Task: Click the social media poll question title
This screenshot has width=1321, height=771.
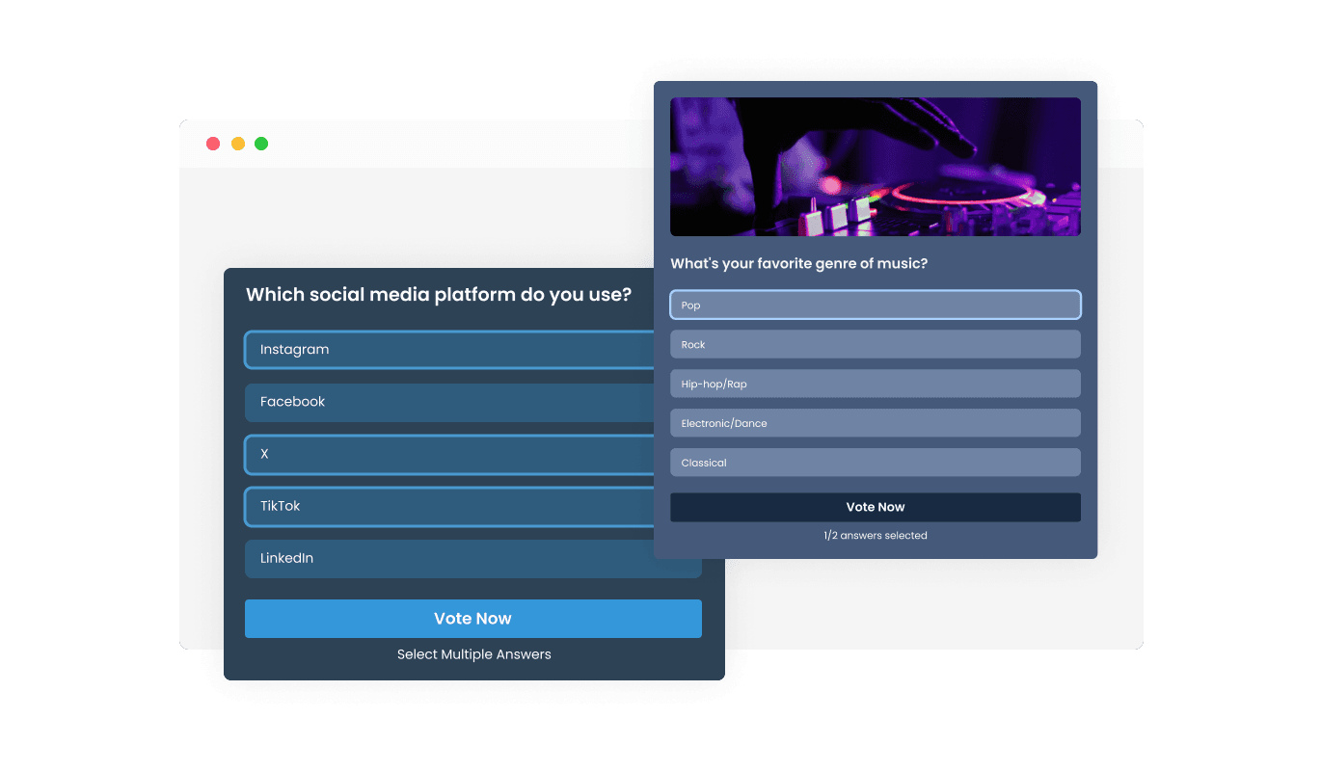Action: 439,294
